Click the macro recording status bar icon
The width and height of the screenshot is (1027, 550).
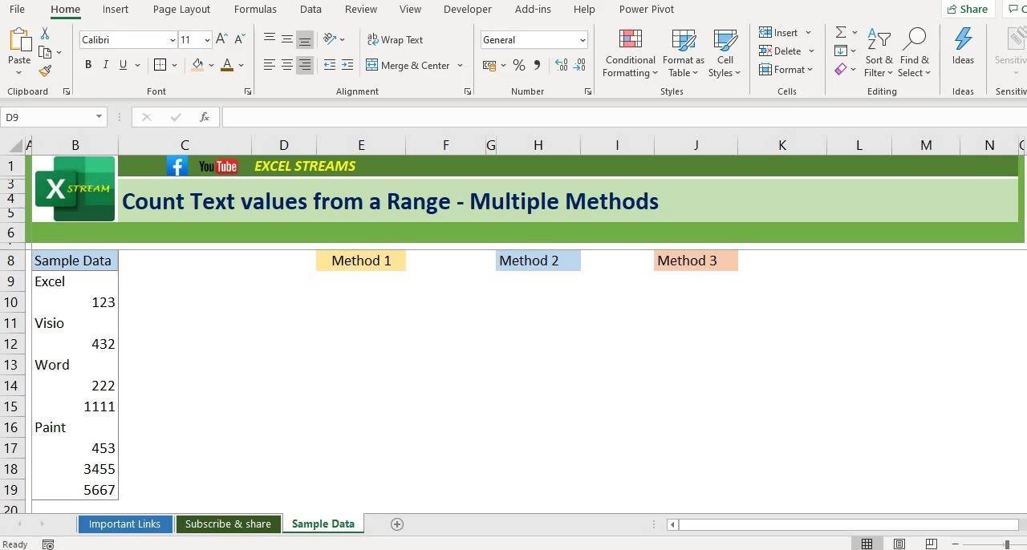(x=48, y=544)
